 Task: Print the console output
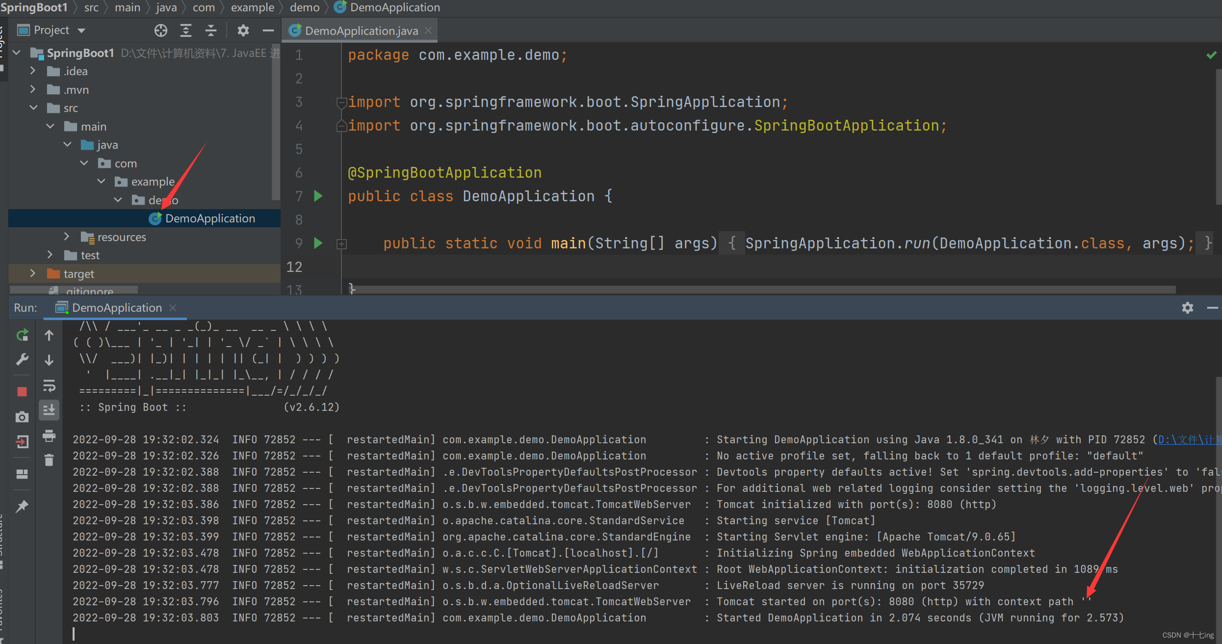pyautogui.click(x=49, y=435)
